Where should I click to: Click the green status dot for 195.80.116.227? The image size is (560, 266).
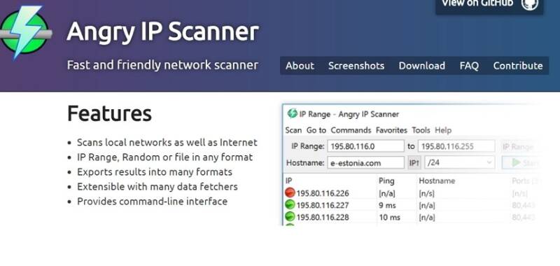click(290, 205)
